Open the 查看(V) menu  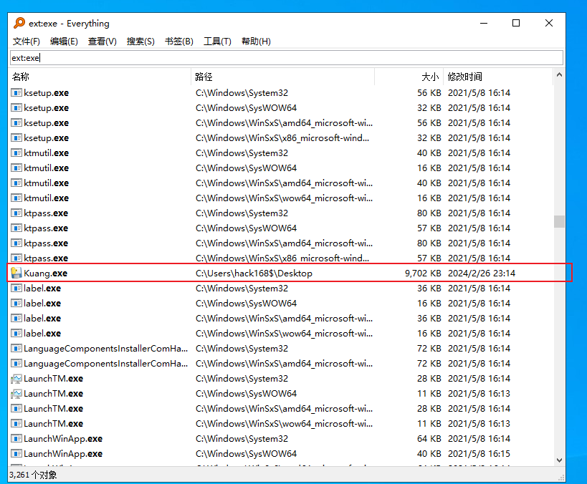coord(102,41)
